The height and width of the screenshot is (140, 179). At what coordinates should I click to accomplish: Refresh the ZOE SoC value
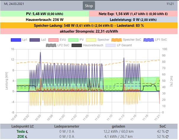pyautogui.click(x=167, y=137)
